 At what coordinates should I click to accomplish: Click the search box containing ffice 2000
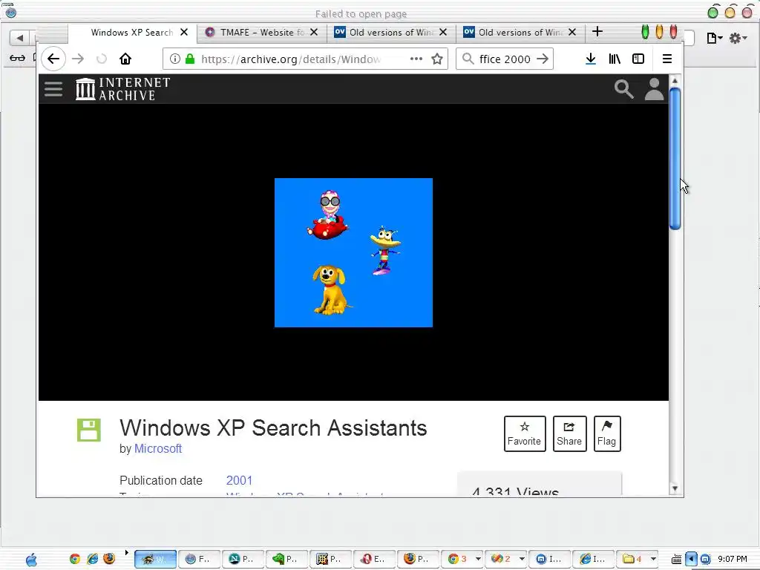(x=504, y=59)
